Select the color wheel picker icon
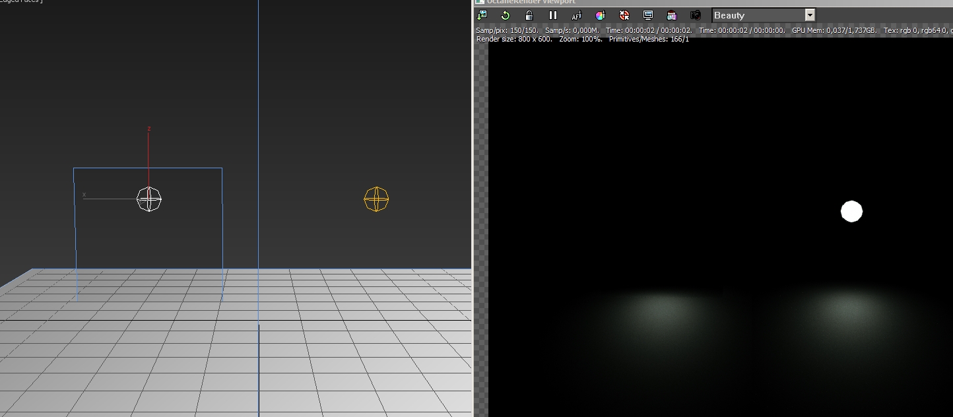Viewport: 953px width, 417px height. 601,15
